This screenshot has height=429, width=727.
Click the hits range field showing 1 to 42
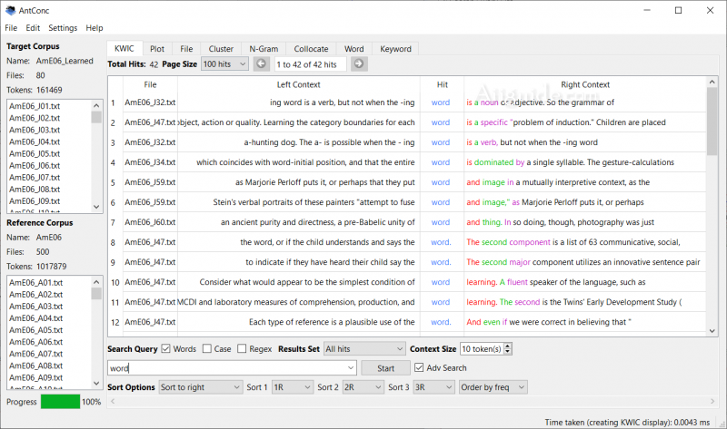(310, 64)
